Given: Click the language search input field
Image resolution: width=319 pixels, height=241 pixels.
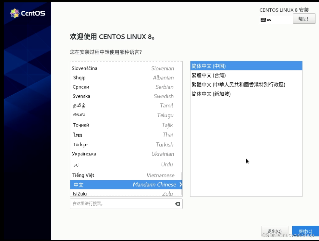Looking at the screenshot, I should click(126, 204).
